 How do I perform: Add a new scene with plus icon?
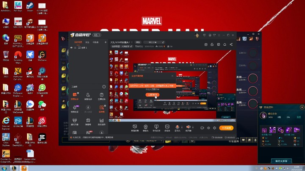[105, 42]
